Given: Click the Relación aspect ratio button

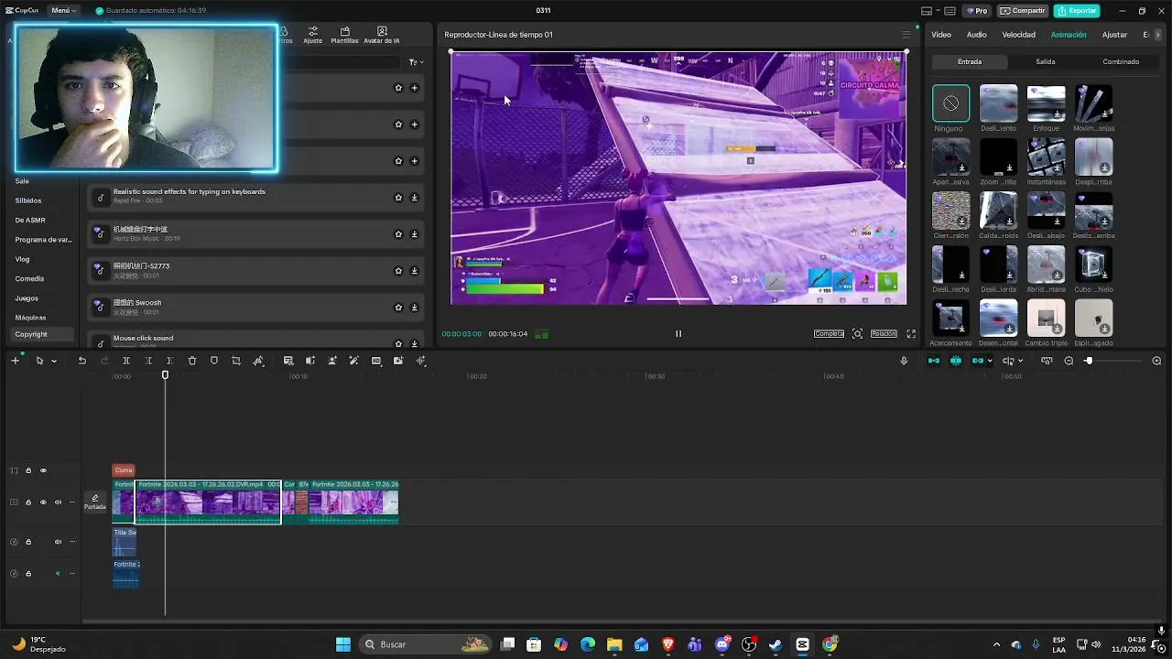Looking at the screenshot, I should point(884,333).
